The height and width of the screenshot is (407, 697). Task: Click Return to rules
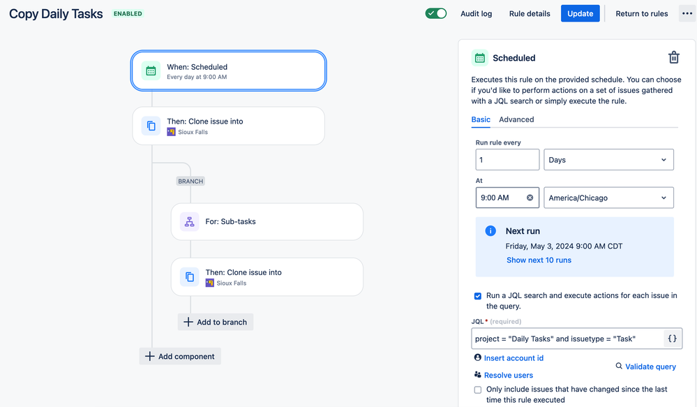[x=641, y=14]
